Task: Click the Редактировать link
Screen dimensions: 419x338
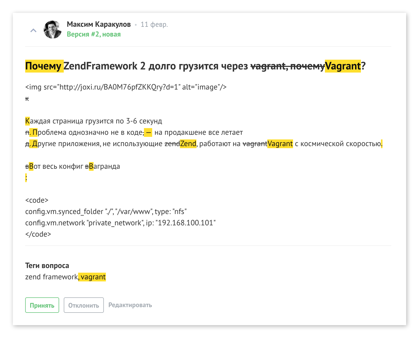Action: (130, 305)
